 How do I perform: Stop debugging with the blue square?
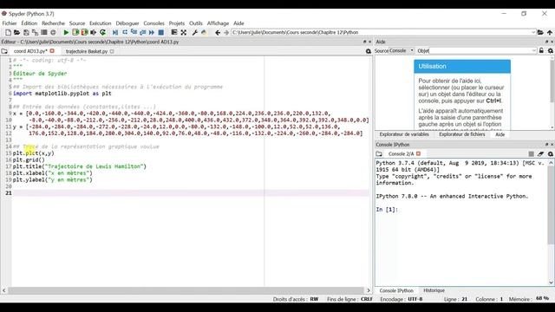[161, 33]
